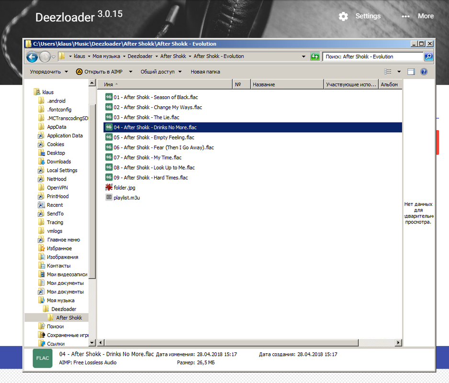449x383 pixels.
Task: Go forward with the Explorer forward arrow
Action: pyautogui.click(x=45, y=56)
